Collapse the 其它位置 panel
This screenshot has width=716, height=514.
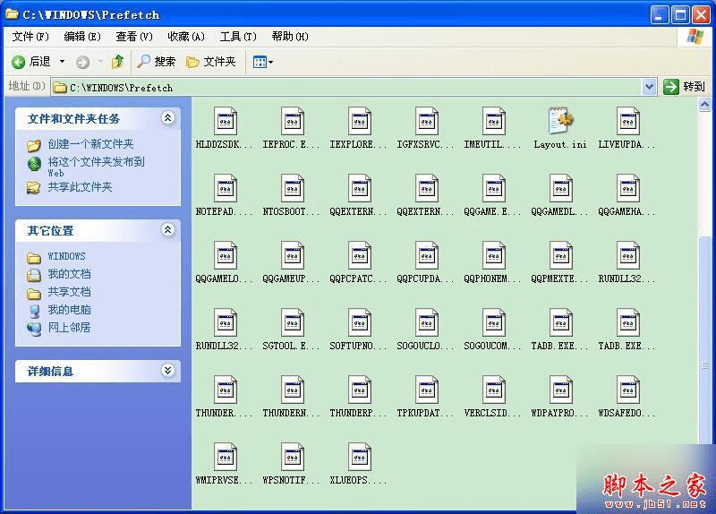point(167,230)
